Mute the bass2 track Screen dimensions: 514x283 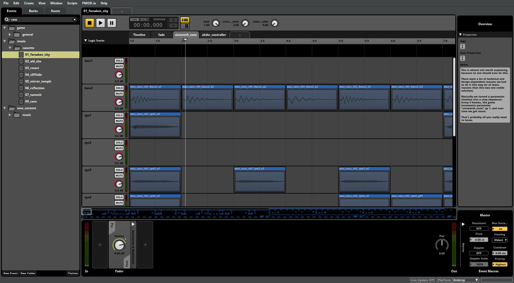119,94
